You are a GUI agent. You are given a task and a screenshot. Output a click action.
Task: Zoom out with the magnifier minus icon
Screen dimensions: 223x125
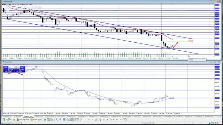pyautogui.click(x=60, y=119)
